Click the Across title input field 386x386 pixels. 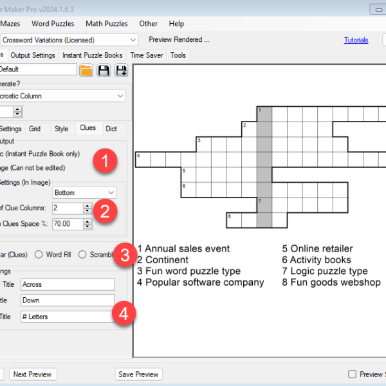pos(67,284)
